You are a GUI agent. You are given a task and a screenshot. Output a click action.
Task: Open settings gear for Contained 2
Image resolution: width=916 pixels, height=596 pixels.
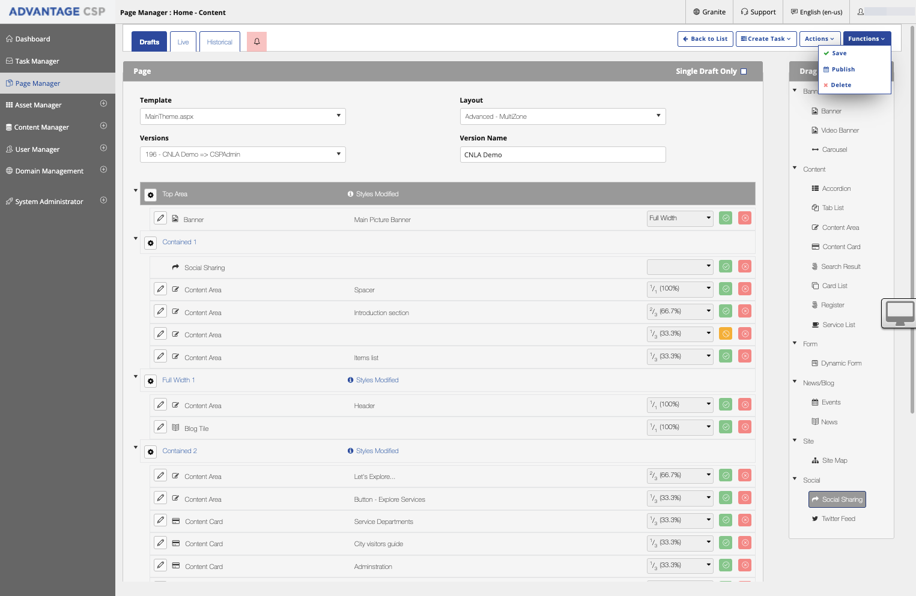pos(151,451)
